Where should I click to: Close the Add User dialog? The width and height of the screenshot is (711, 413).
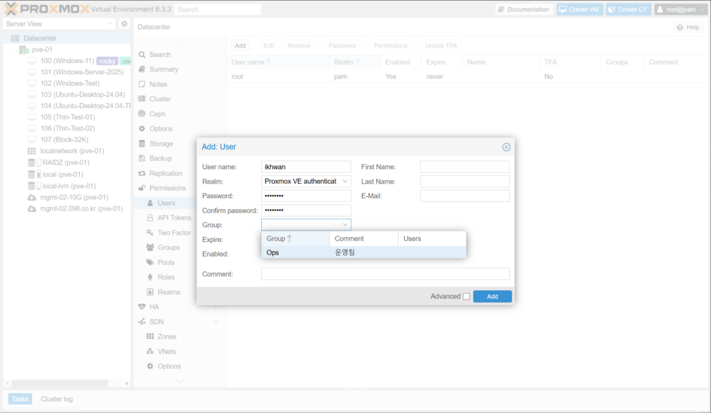[506, 147]
